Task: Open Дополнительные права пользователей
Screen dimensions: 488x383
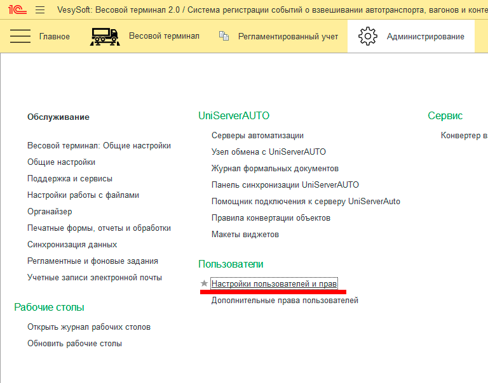Action: [x=285, y=300]
